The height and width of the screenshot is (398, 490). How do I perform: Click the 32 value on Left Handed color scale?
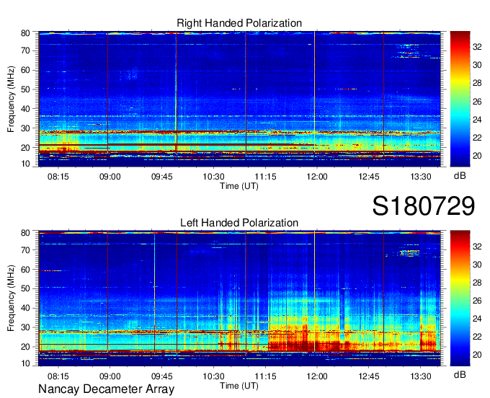click(x=477, y=247)
